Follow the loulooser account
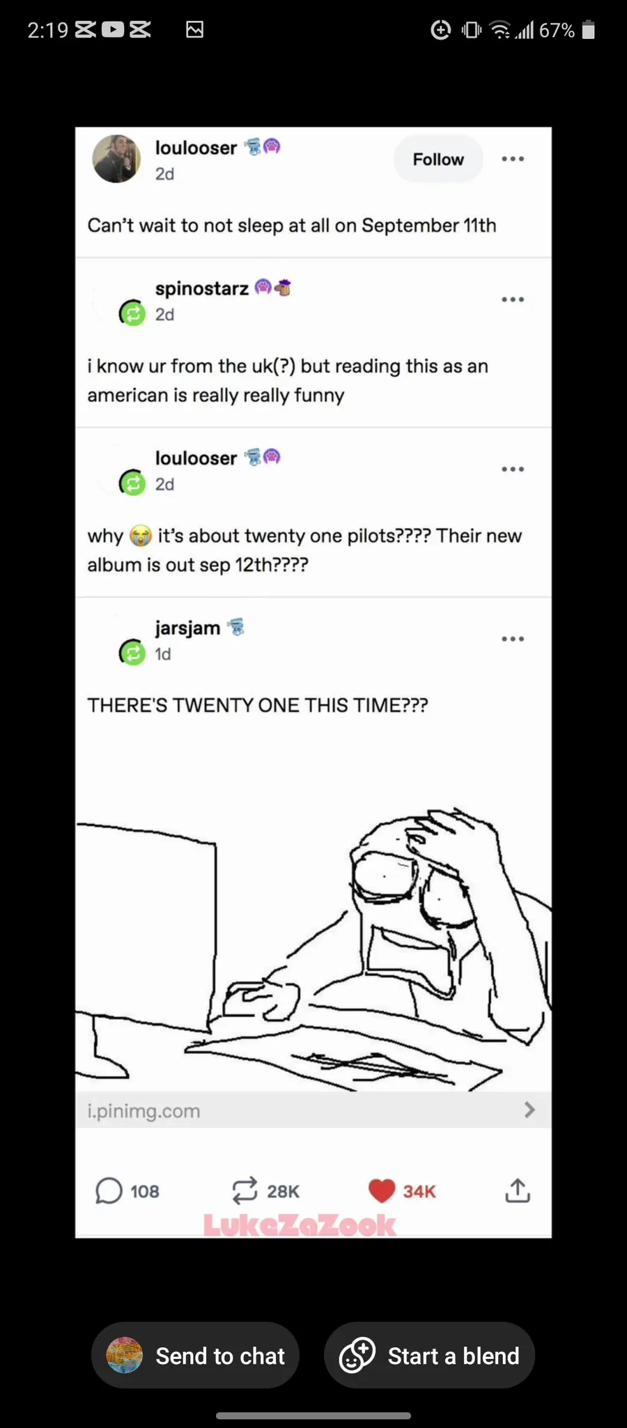This screenshot has width=627, height=1428. [x=438, y=160]
